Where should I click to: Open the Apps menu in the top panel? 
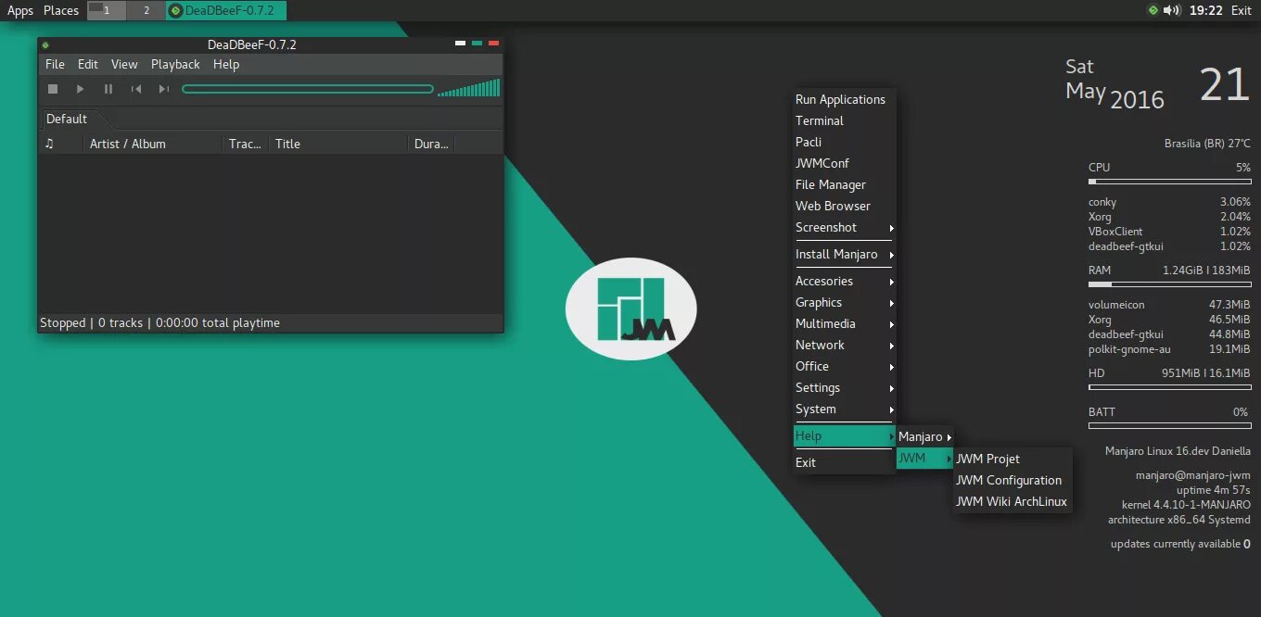point(20,10)
